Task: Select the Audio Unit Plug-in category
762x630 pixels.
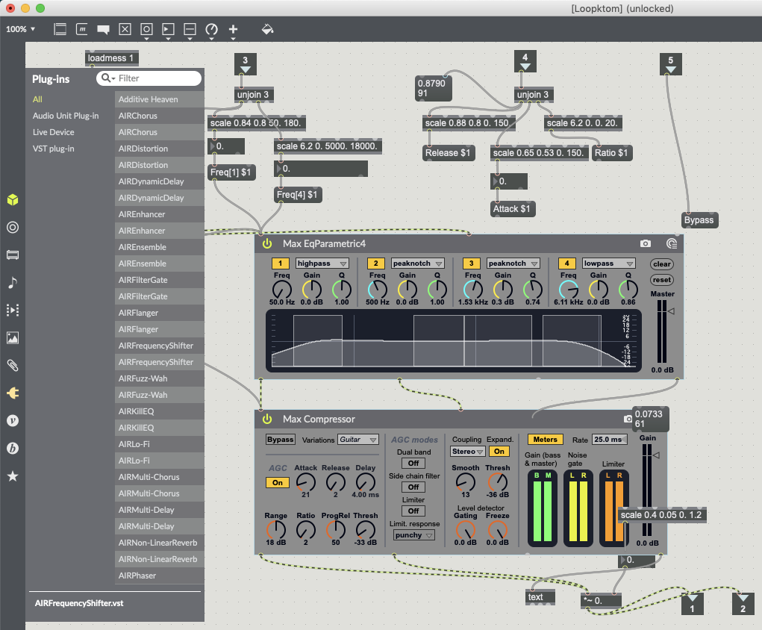Action: (66, 116)
